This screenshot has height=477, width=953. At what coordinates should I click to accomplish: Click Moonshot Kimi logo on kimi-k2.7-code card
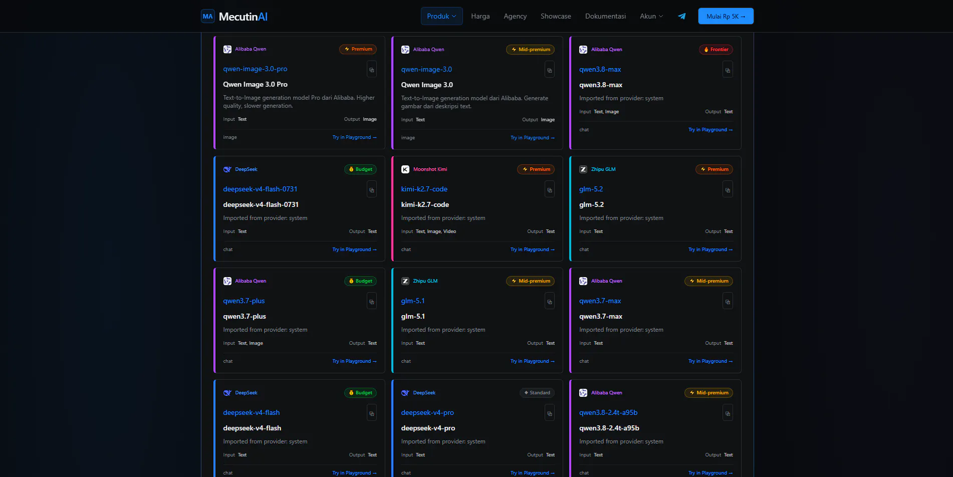pyautogui.click(x=405, y=169)
